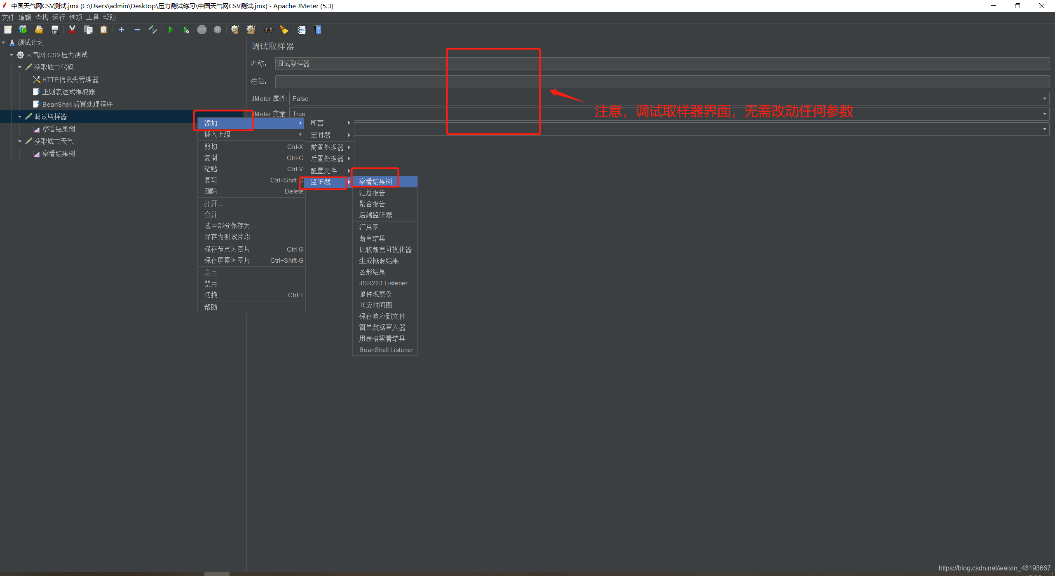Select BeanShell 后置处理程序 tree item
Screen dimensions: 1055x576
(77, 104)
